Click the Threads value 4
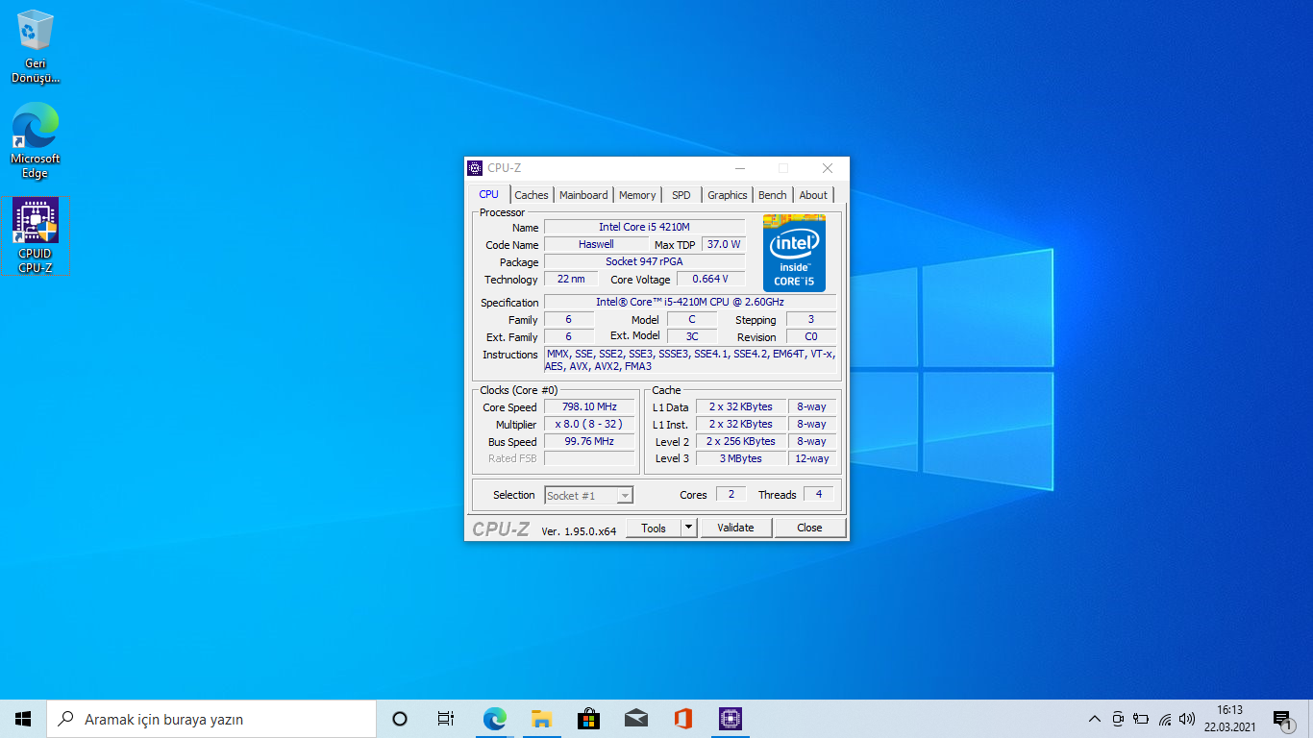 pos(818,494)
